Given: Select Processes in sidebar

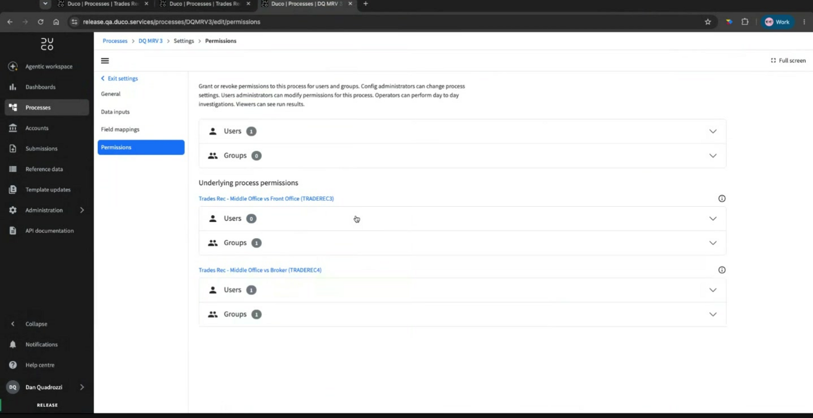Looking at the screenshot, I should (47, 108).
